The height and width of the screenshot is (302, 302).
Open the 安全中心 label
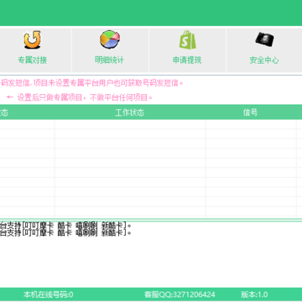point(264,60)
